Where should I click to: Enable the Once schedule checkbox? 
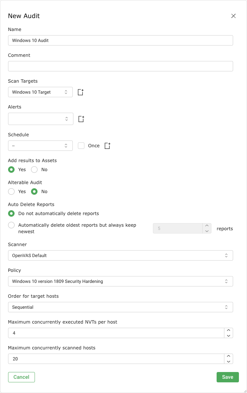click(81, 146)
